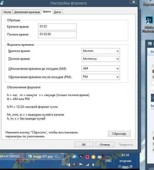The height and width of the screenshot is (170, 154).
Task: Click the monitor display tray icon
Action: pos(81,157)
